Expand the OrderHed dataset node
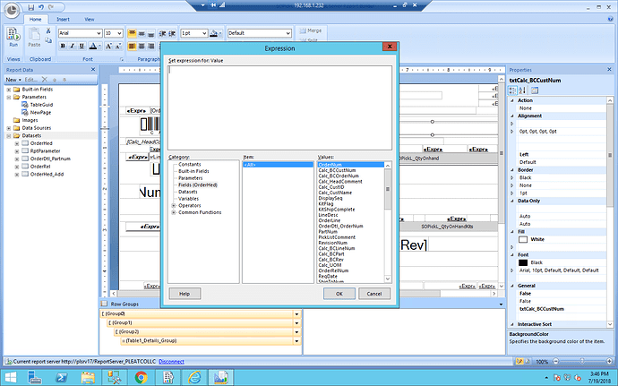The height and width of the screenshot is (386, 618). click(17, 143)
